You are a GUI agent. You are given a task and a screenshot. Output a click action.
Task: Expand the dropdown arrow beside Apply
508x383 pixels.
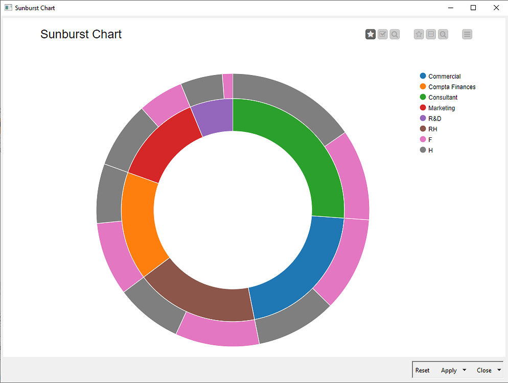(464, 370)
